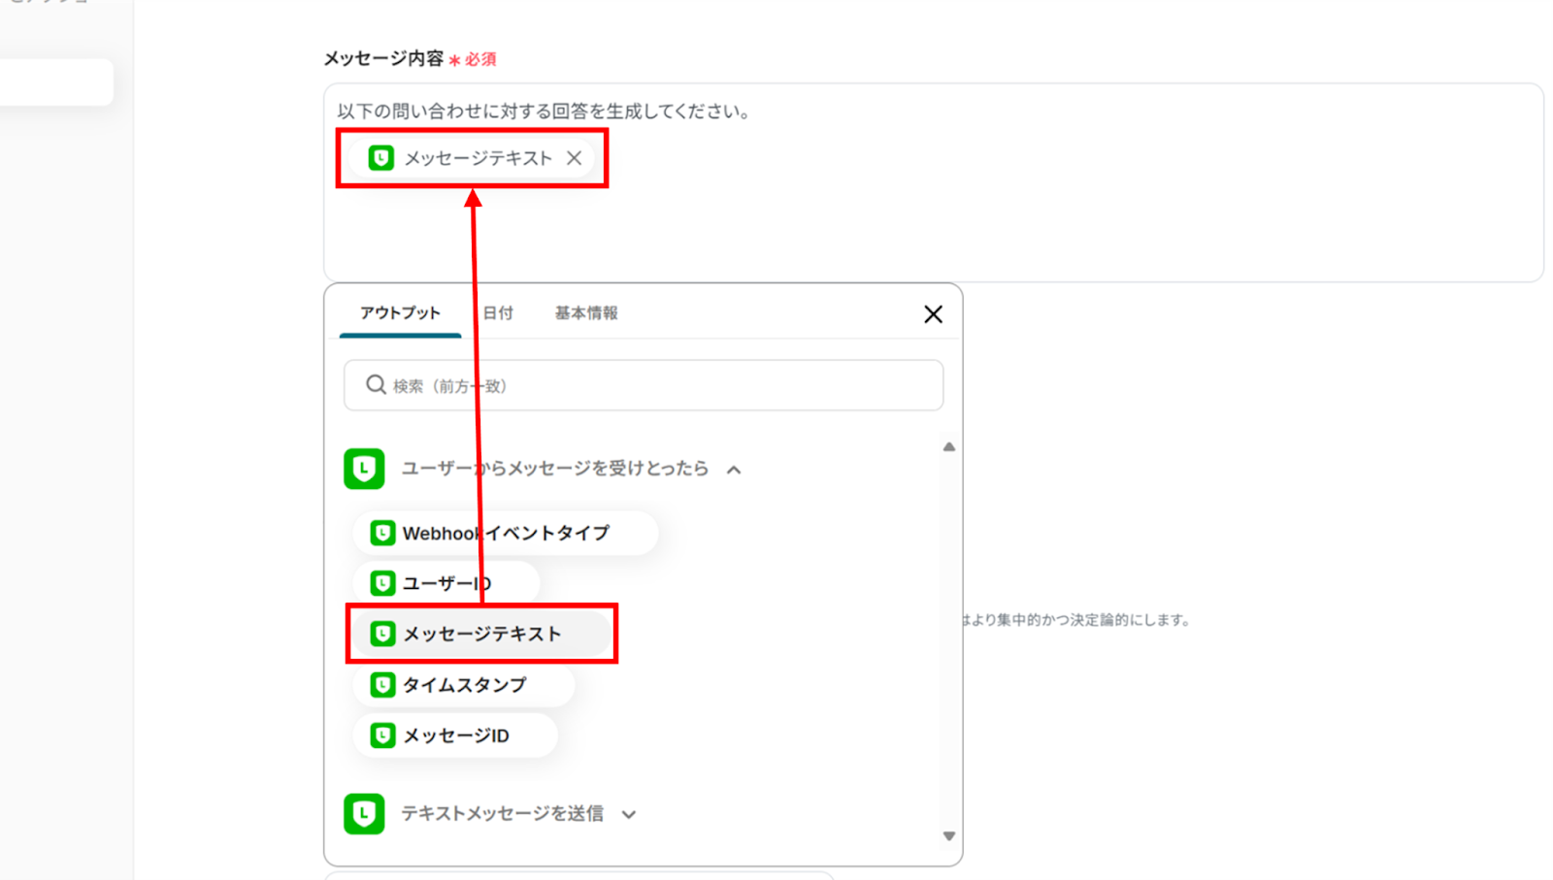
Task: Open the 基本情報 tab
Action: point(586,312)
